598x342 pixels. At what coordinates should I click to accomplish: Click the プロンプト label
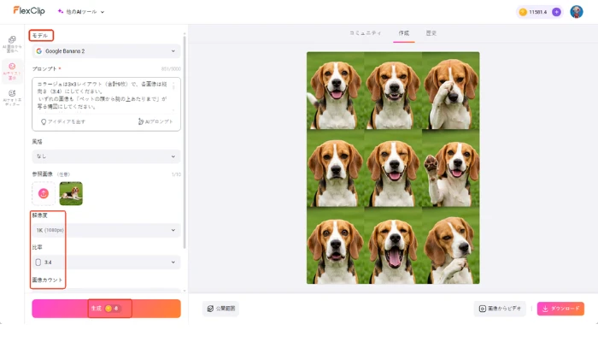coord(44,68)
